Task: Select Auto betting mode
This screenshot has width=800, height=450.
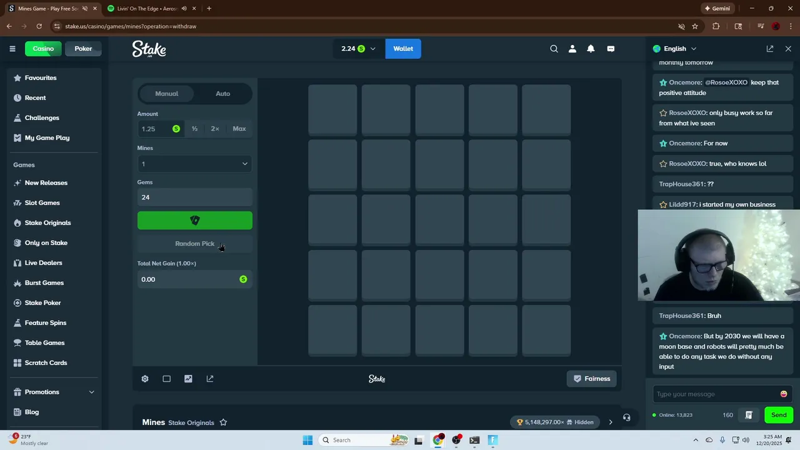Action: point(223,94)
